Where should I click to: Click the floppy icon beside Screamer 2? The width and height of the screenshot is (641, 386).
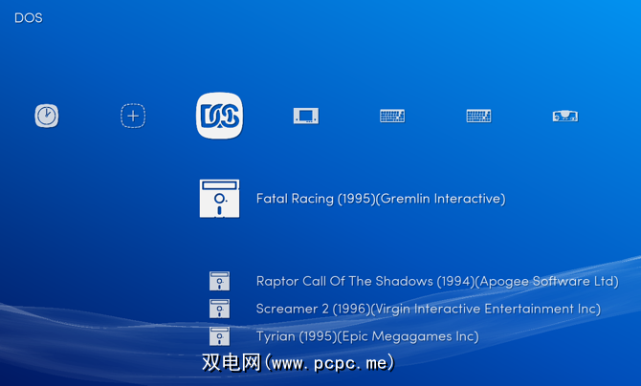219,309
